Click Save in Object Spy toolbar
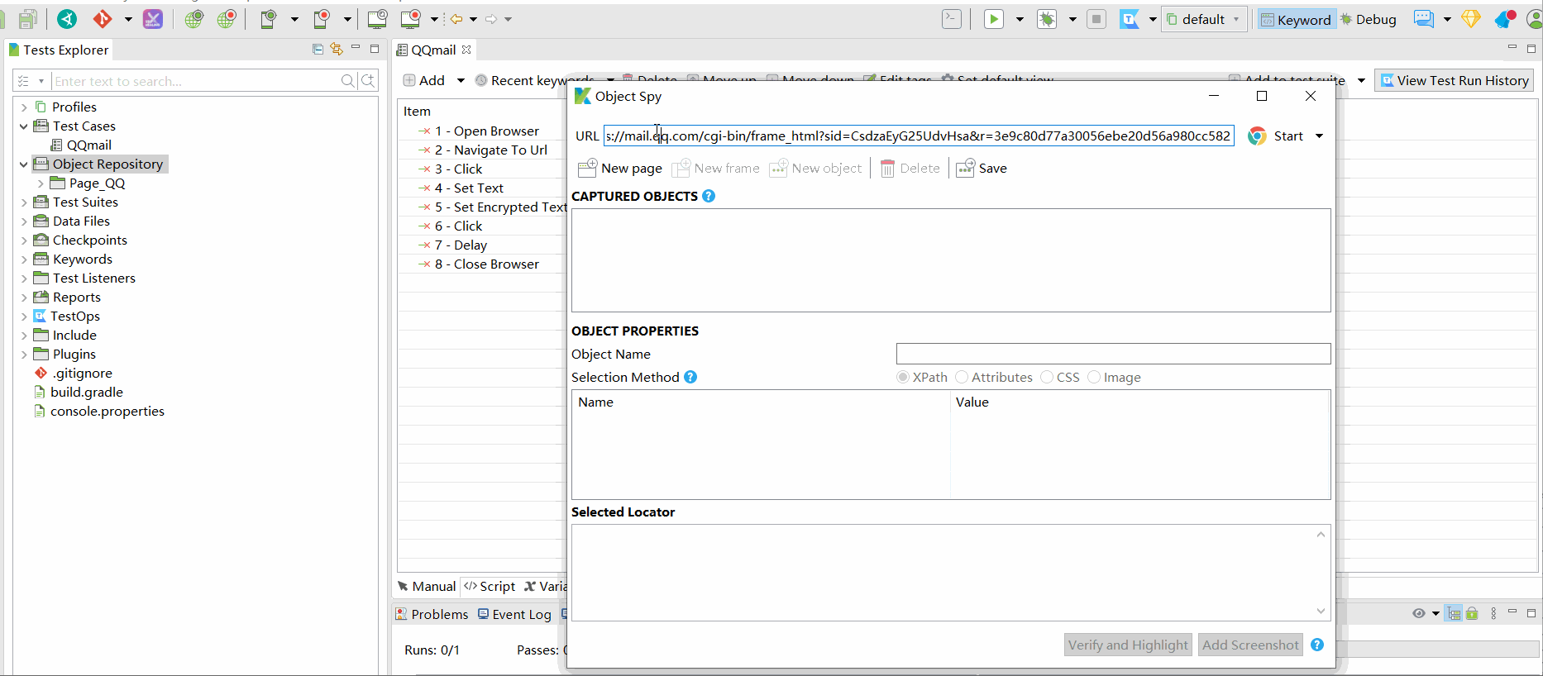This screenshot has width=1543, height=676. (982, 169)
